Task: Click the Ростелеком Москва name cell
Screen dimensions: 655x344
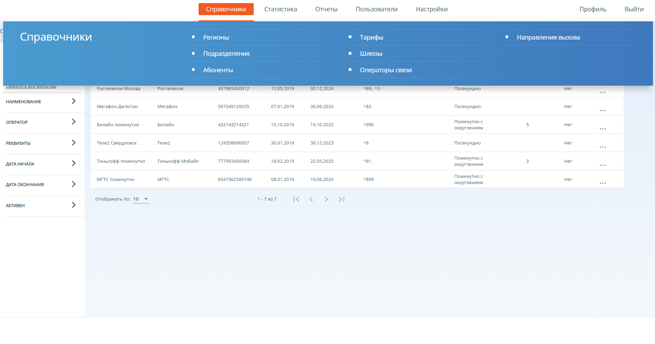Action: coord(118,89)
